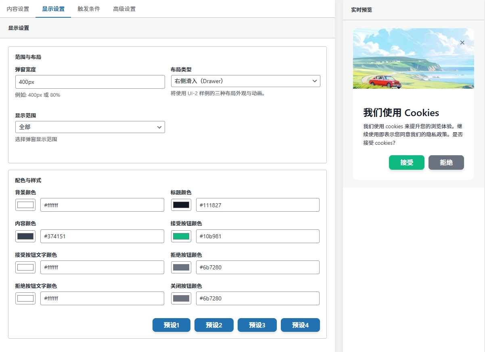Open the 关闭按钮颜色 swatch
Viewport: 485px width, 352px height.
[181, 298]
